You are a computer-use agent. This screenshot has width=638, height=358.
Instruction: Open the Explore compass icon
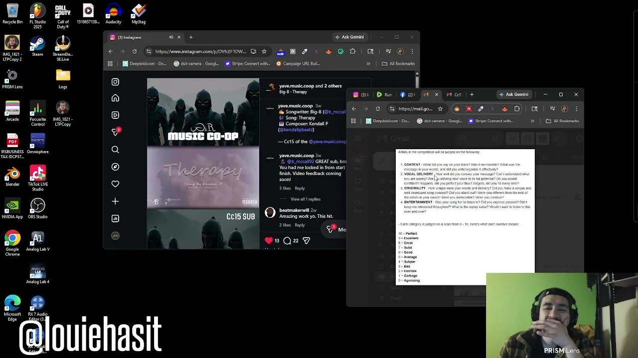point(115,167)
